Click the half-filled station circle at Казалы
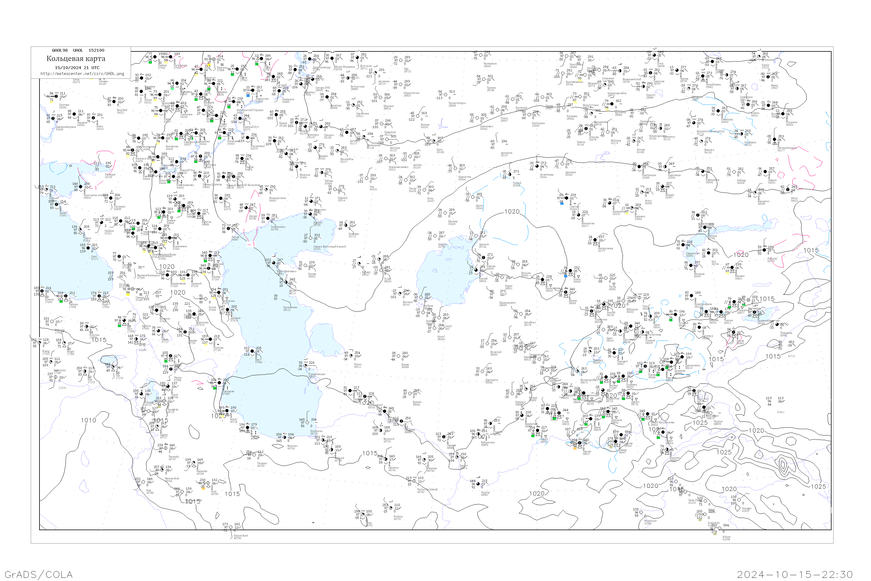The image size is (871, 581). tap(483, 257)
